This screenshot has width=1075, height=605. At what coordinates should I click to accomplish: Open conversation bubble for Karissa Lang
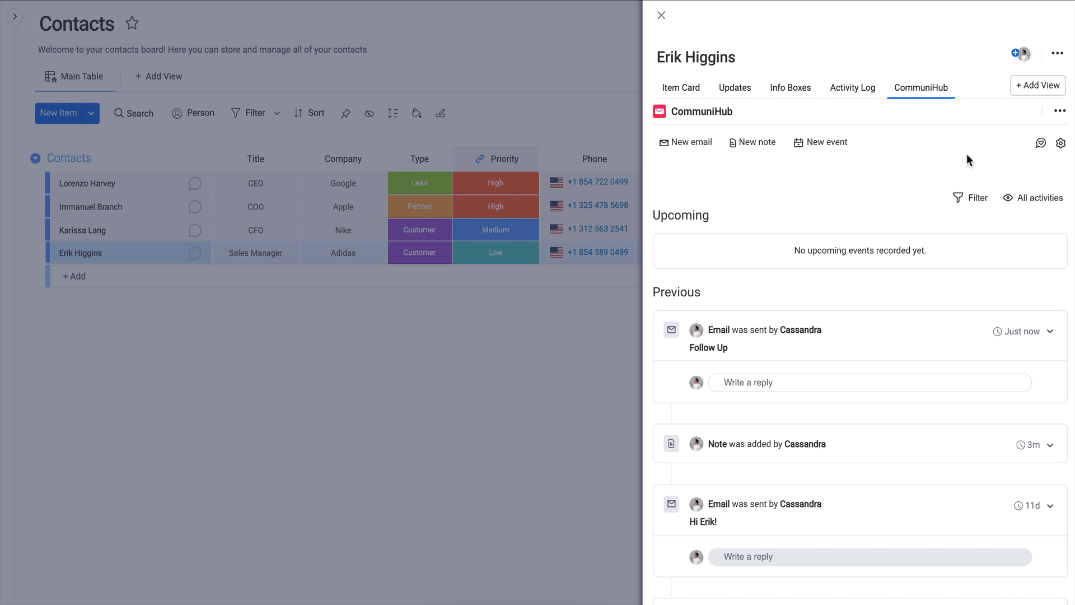point(194,231)
